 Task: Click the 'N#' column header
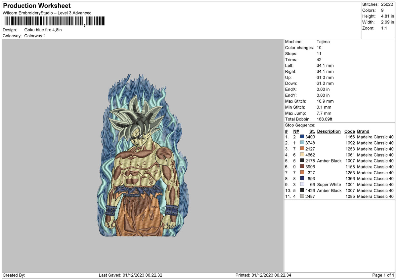coord(296,131)
